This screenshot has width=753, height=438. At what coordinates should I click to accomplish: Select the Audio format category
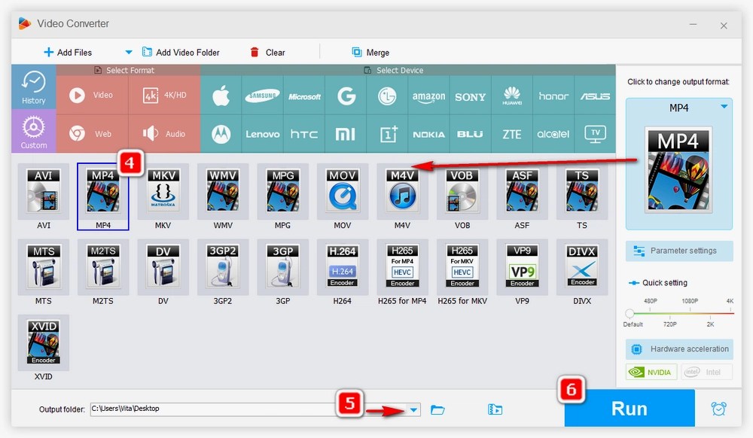click(x=164, y=133)
